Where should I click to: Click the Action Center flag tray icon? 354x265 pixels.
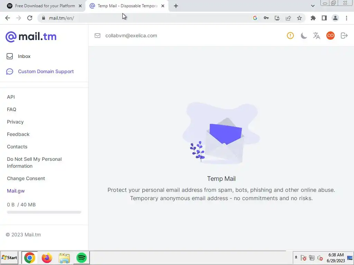[304, 257]
